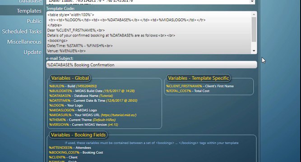Screen dimensions: 301x162
Task: Insert the %BUILDDATE% variable
Action: point(60,91)
